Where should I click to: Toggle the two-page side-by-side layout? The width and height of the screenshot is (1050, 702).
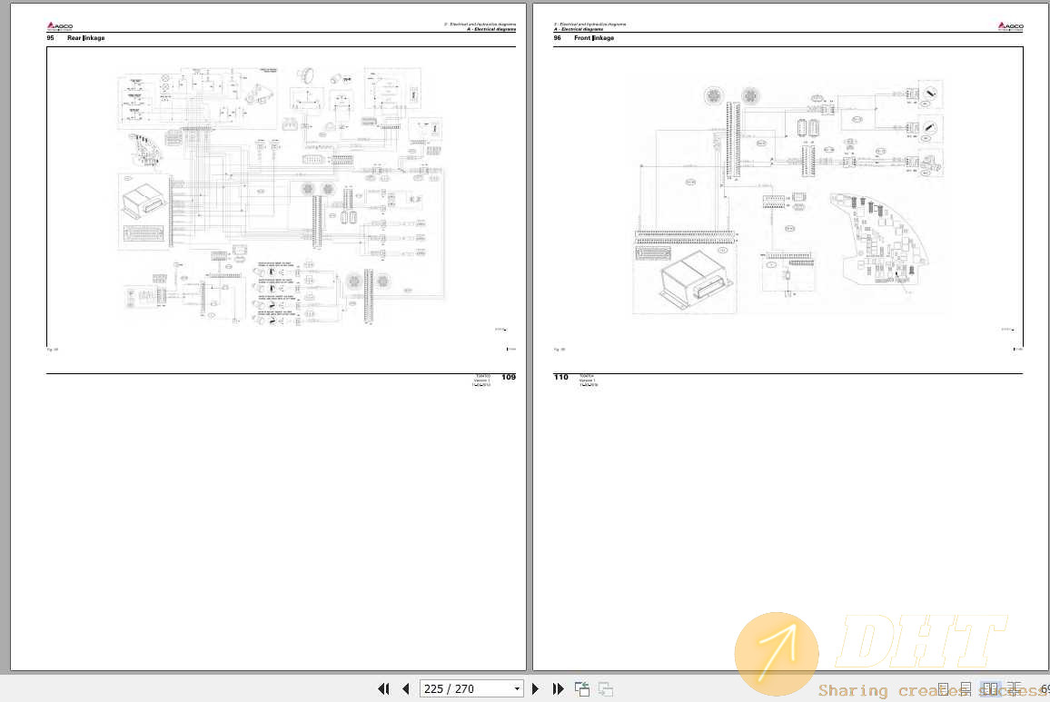[991, 689]
